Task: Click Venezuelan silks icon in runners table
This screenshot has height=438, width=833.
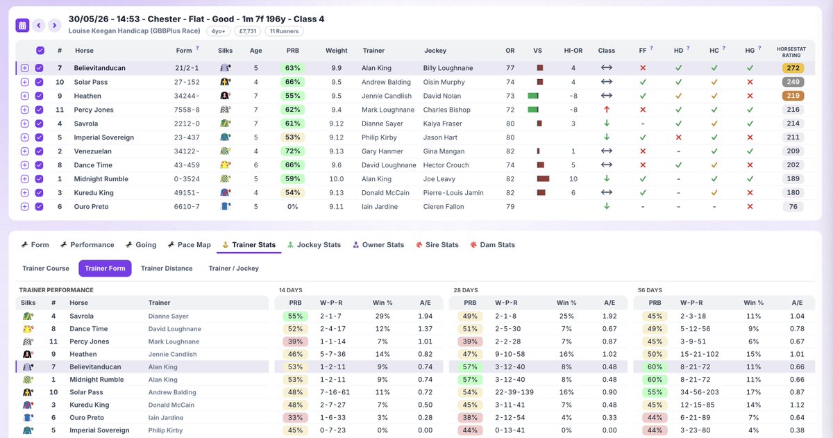Action: [x=226, y=151]
